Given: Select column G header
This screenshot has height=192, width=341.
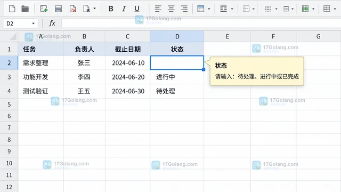Looking at the screenshot, I should point(319,36).
